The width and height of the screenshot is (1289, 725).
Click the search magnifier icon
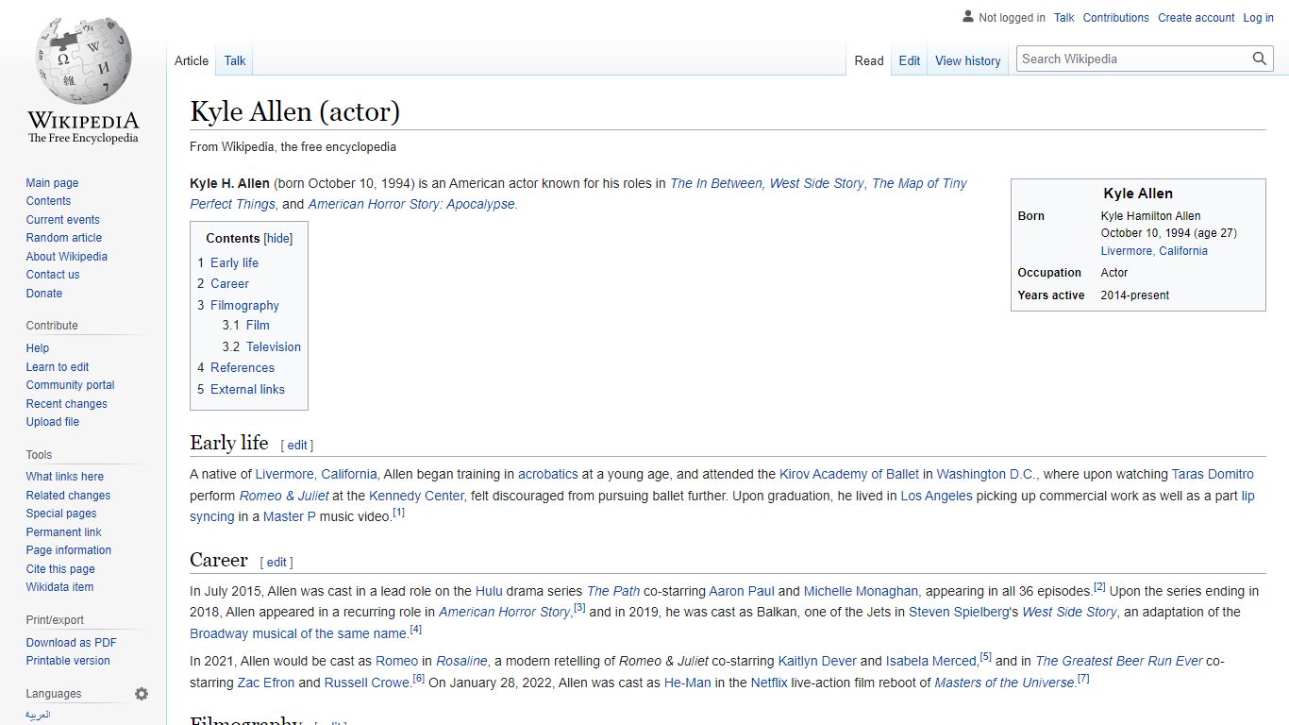tap(1260, 59)
